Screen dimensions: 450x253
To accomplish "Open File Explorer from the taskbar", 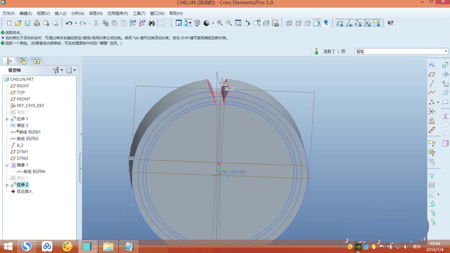I will [x=108, y=246].
